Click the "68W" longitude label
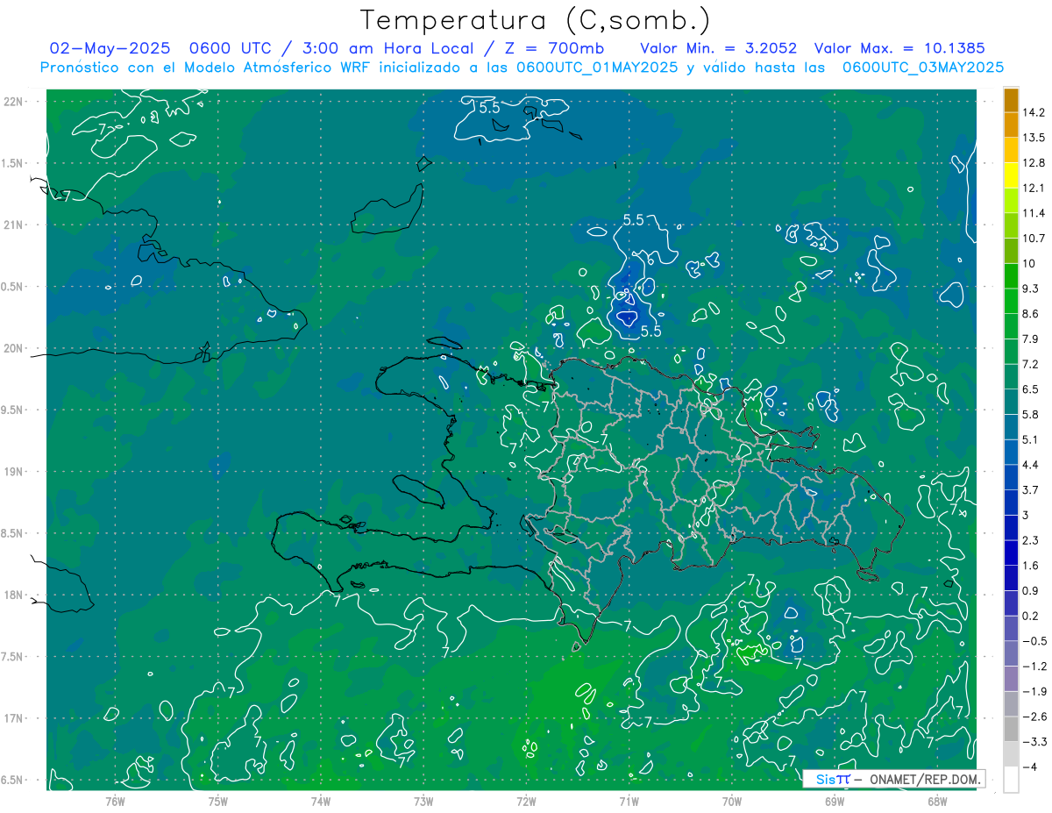This screenshot has width=1052, height=813. tap(936, 801)
